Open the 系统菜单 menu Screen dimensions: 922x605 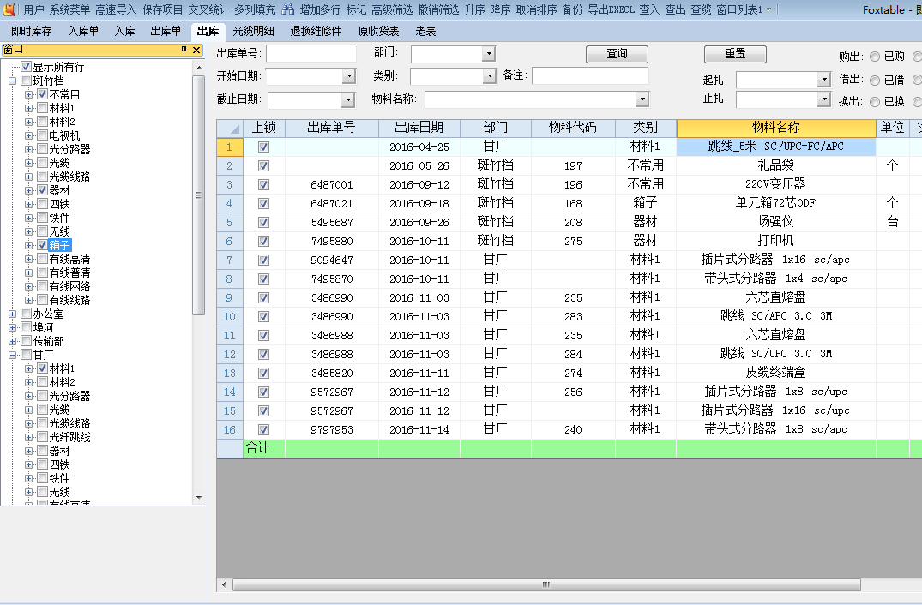[x=69, y=9]
